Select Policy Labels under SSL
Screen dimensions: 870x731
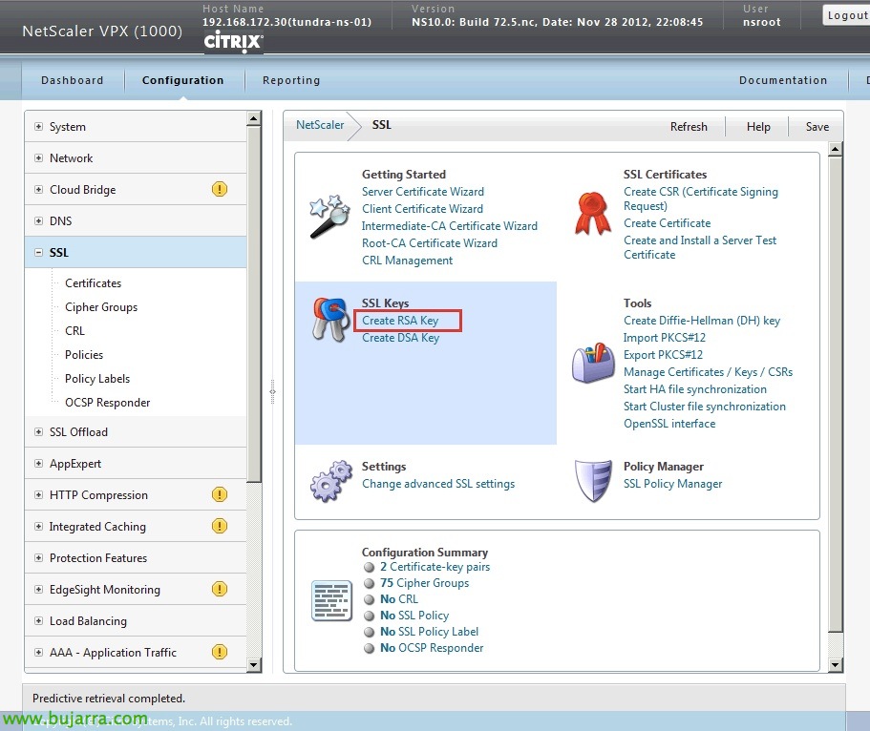click(97, 379)
